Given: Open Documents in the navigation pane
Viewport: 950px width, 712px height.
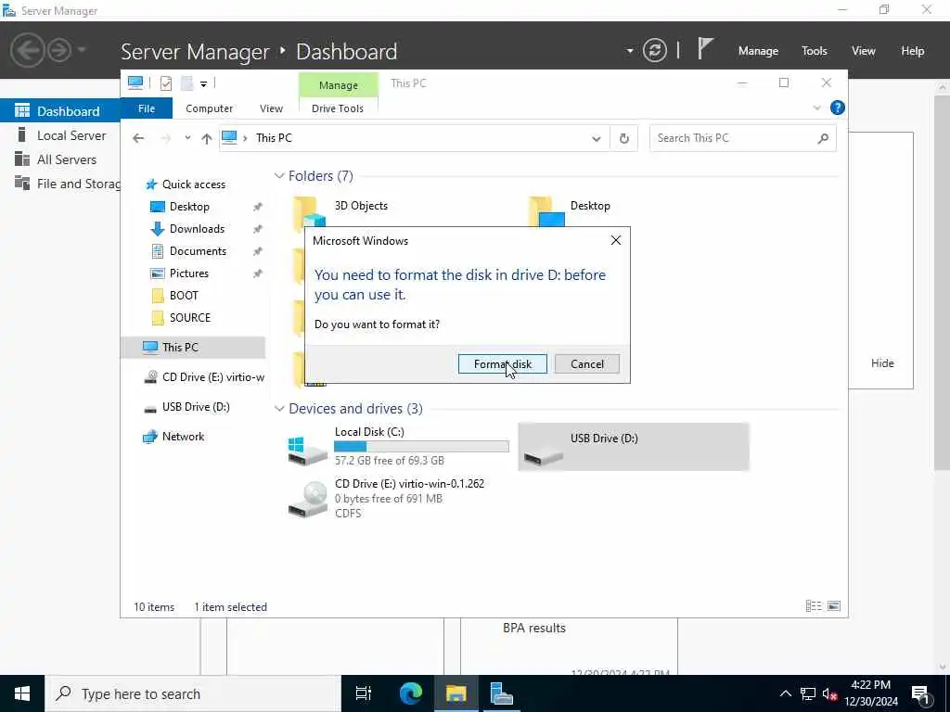Looking at the screenshot, I should click(x=198, y=251).
